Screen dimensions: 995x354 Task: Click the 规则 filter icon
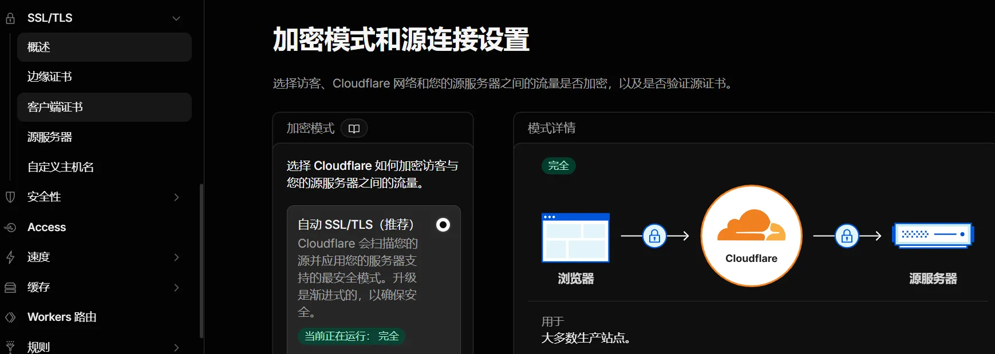coord(10,347)
